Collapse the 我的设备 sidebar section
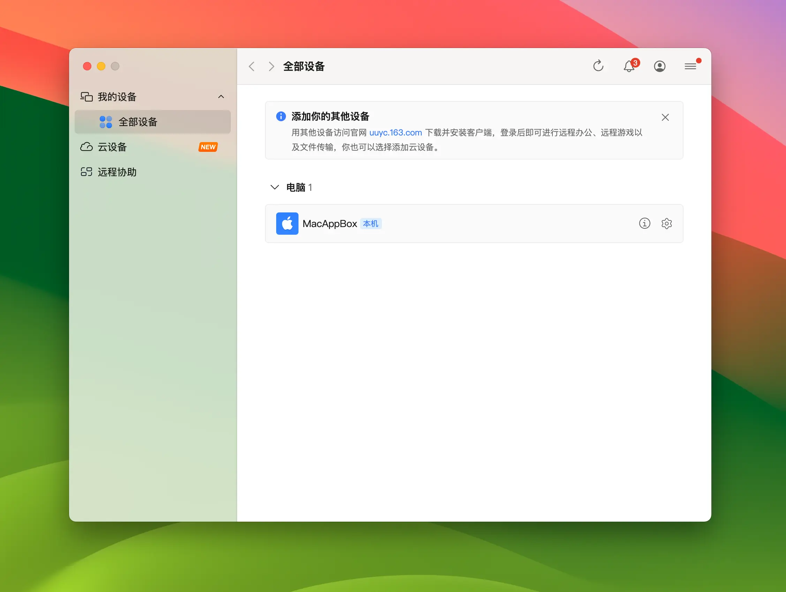This screenshot has height=592, width=786. (221, 96)
